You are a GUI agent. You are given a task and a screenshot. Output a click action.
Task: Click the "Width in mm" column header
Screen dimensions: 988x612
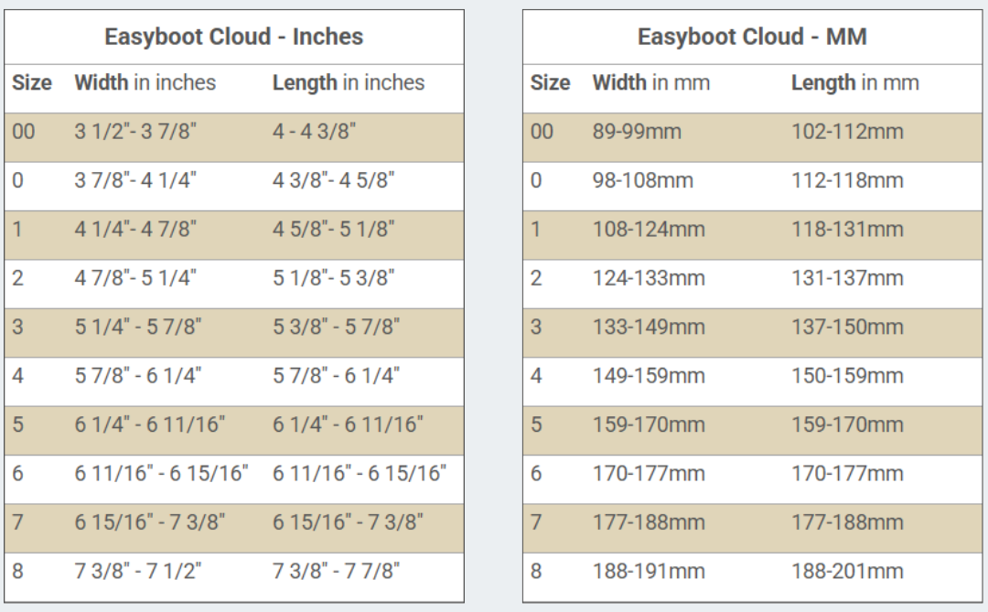(x=650, y=83)
